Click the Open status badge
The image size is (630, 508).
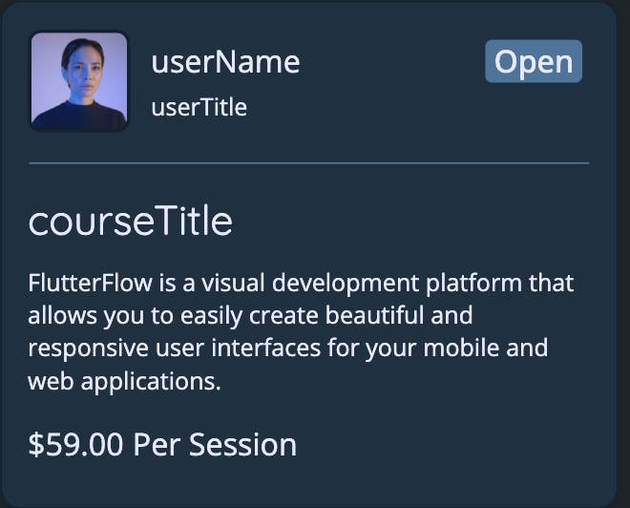[534, 61]
